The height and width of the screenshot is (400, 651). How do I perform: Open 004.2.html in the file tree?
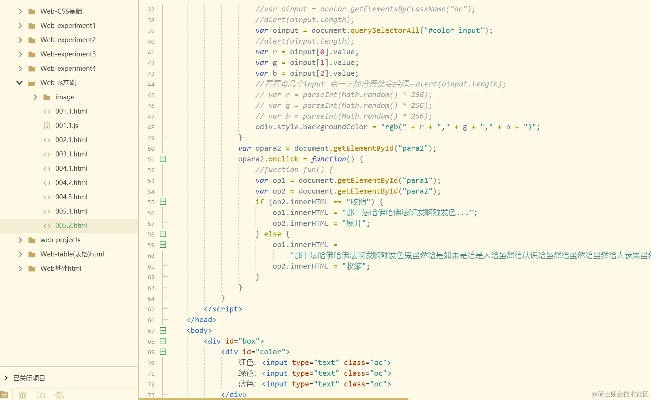pos(71,183)
